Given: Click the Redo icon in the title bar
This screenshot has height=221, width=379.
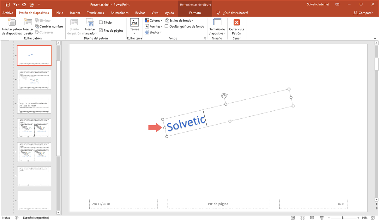Looking at the screenshot, I should pyautogui.click(x=24, y=4).
